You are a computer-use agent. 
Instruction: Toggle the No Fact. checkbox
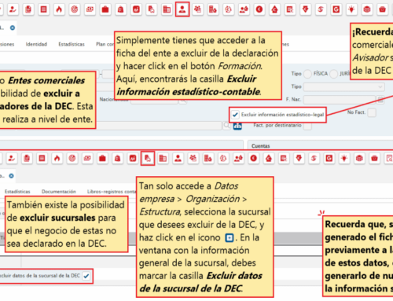tap(372, 112)
